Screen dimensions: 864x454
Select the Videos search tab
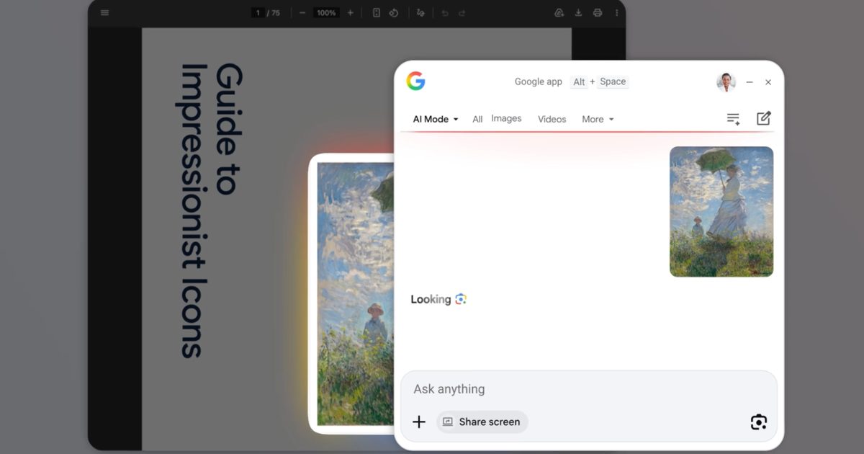pos(552,119)
